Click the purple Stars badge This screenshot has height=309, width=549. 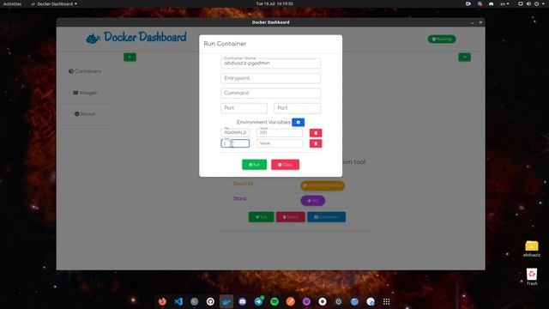pyautogui.click(x=312, y=200)
